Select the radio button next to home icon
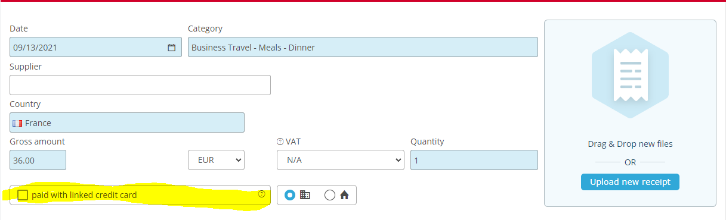The image size is (726, 220). tap(330, 195)
